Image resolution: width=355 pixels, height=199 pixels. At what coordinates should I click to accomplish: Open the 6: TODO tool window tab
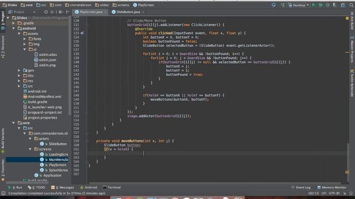tap(36, 187)
